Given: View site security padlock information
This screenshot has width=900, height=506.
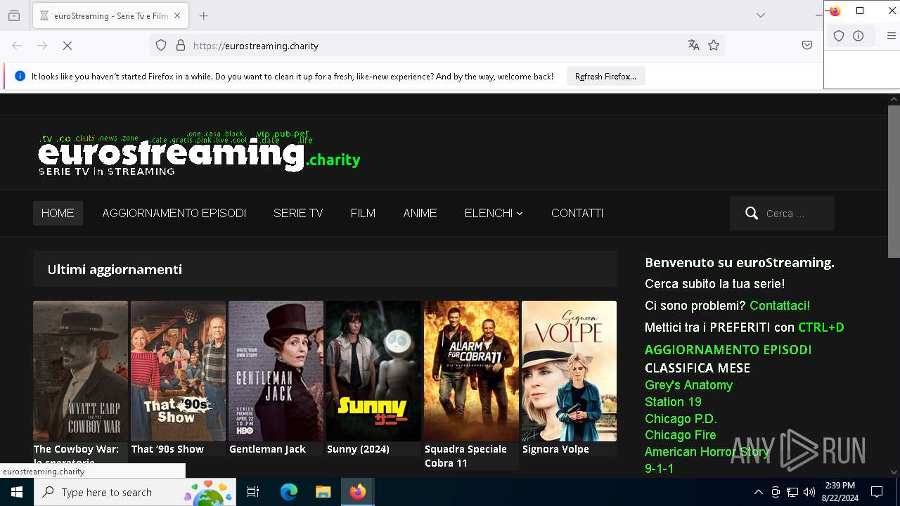Looking at the screenshot, I should (181, 46).
